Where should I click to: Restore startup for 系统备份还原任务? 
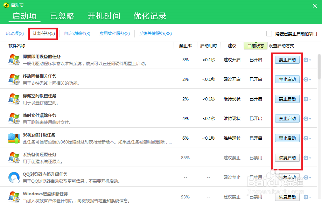point(287,158)
